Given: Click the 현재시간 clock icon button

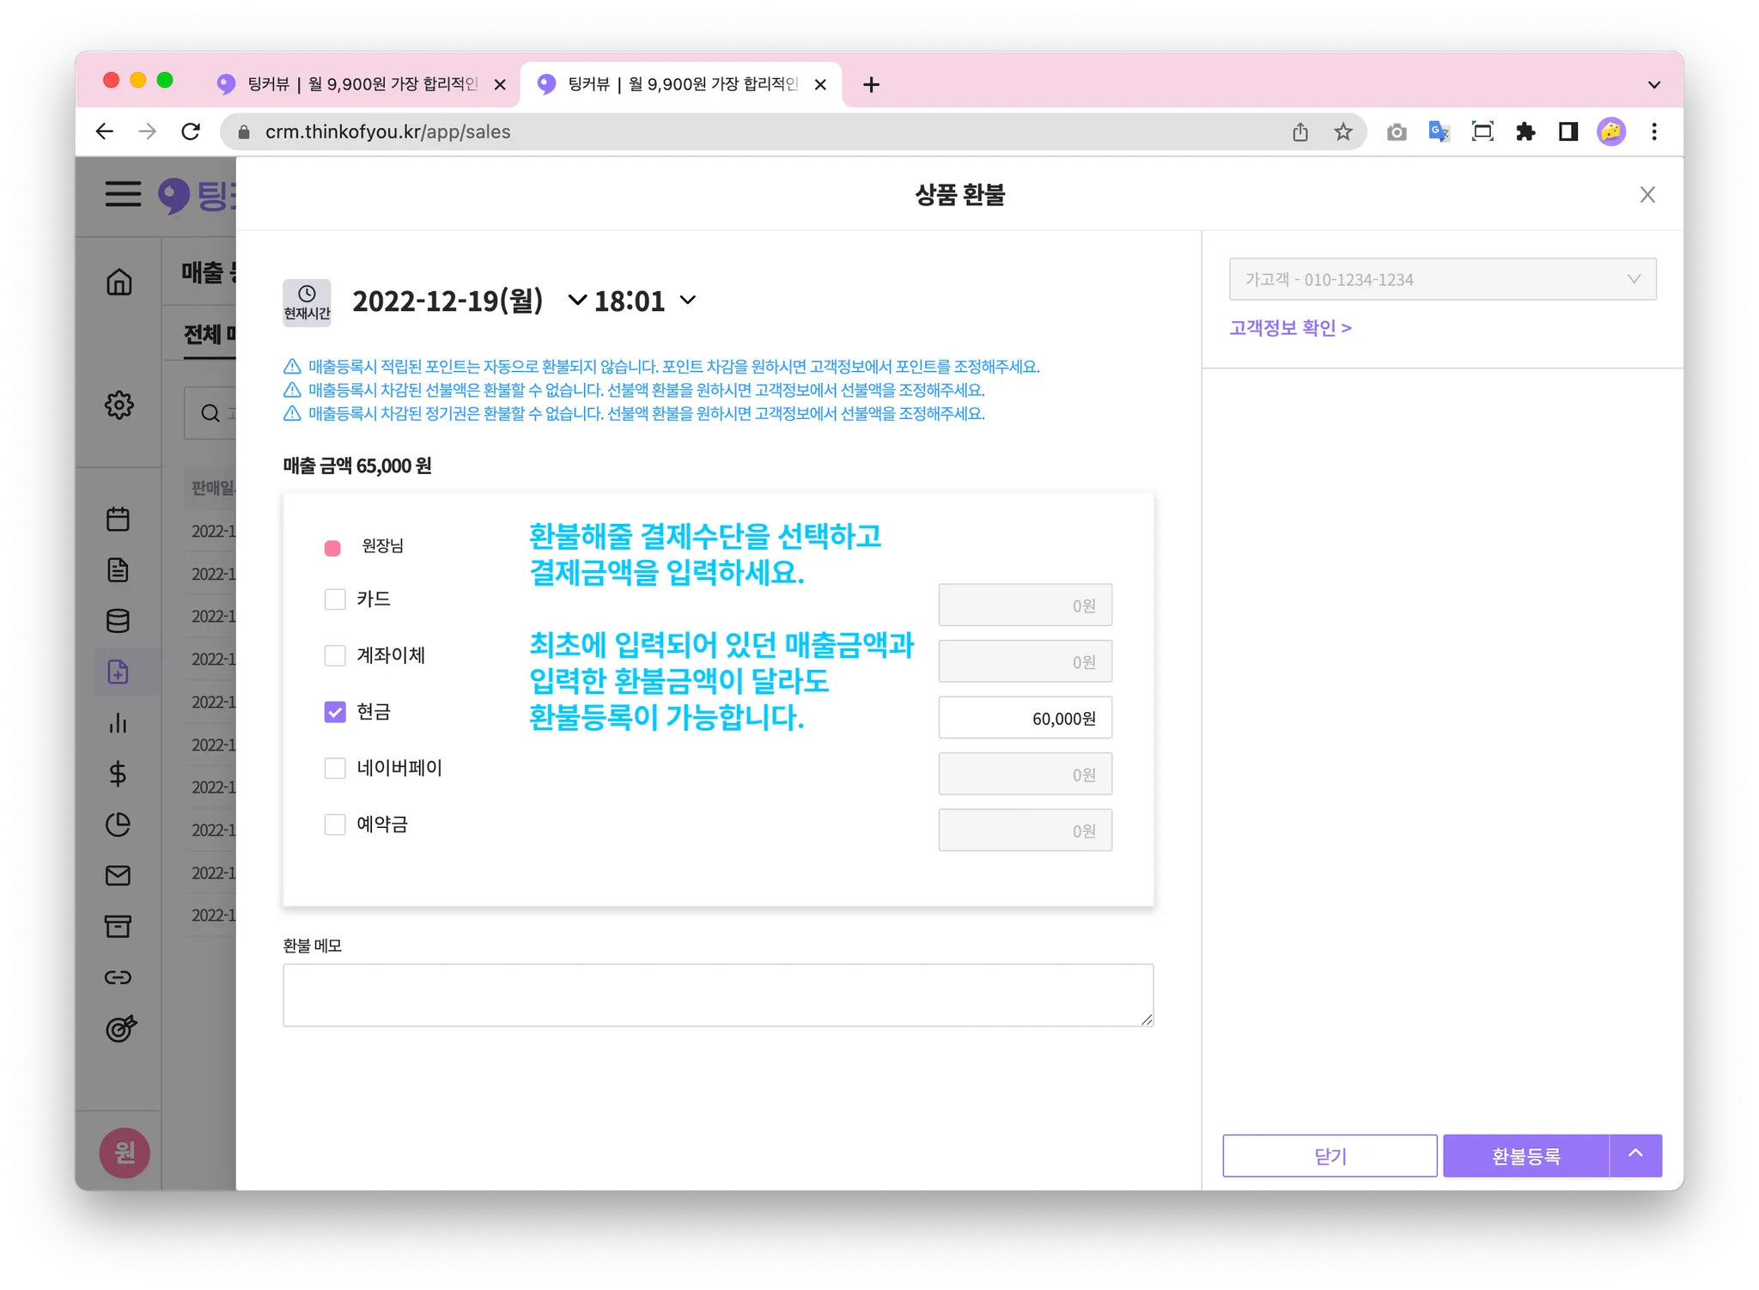Looking at the screenshot, I should point(307,302).
